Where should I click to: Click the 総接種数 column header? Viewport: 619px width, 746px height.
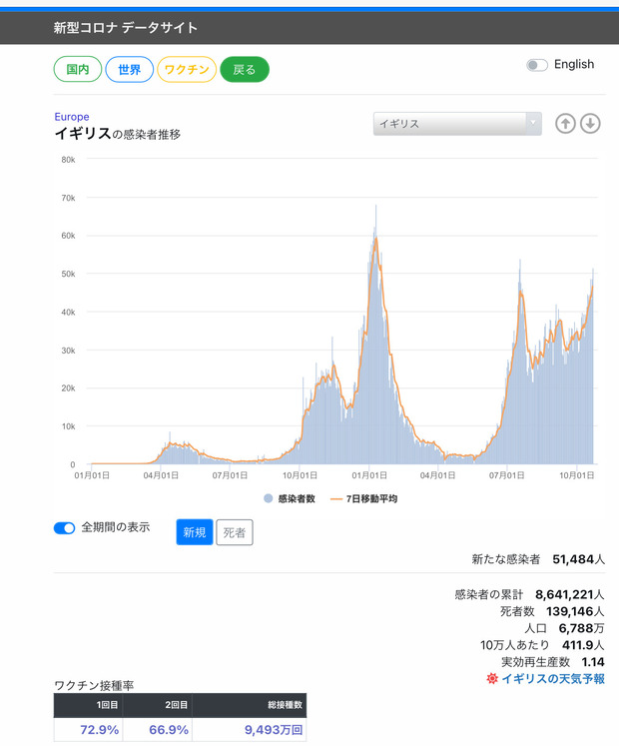285,705
